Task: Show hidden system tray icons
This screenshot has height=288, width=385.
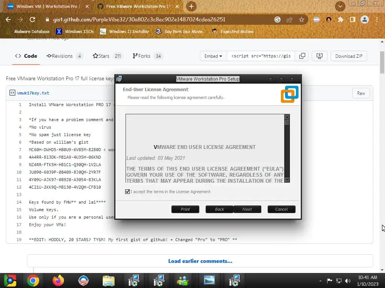Action: click(x=320, y=281)
